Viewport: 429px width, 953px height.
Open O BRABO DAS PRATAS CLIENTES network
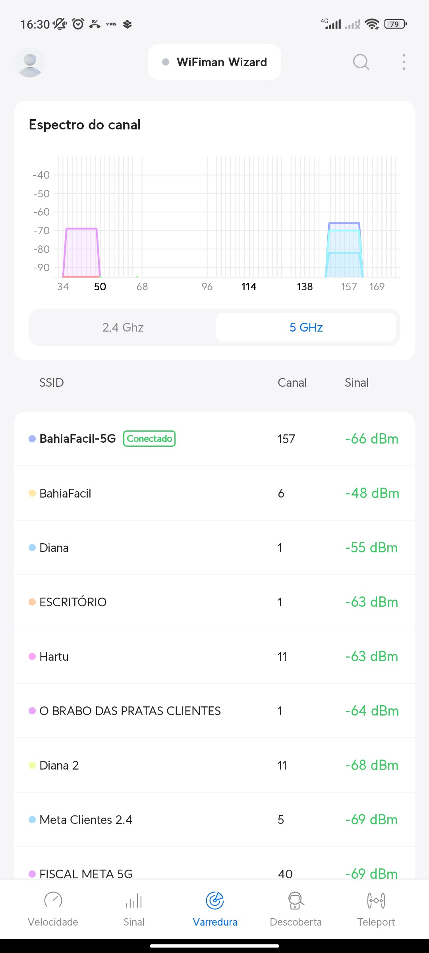214,711
